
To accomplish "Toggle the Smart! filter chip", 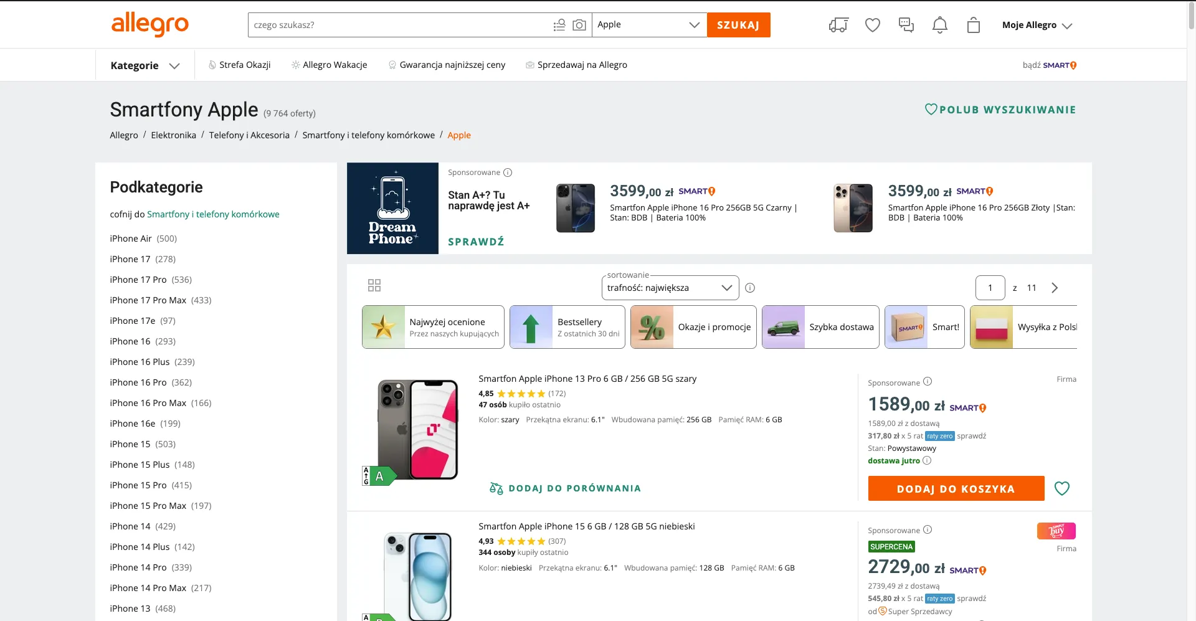I will 924,327.
